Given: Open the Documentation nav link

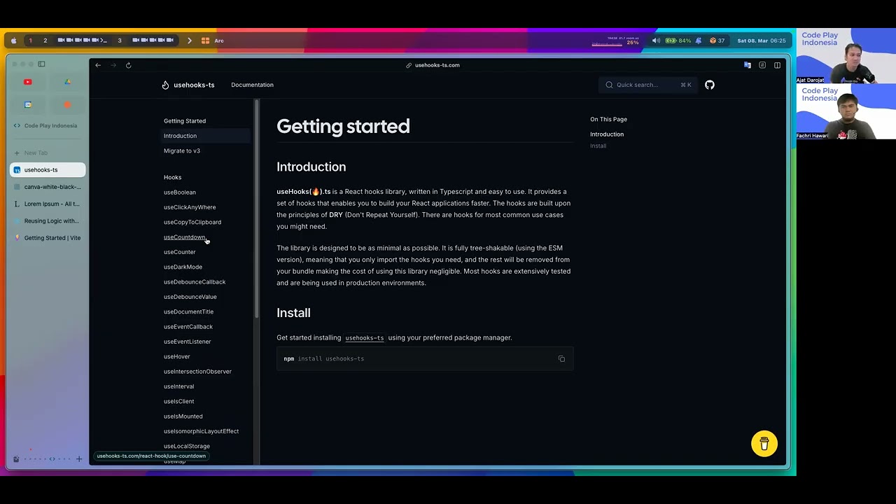Looking at the screenshot, I should point(252,85).
